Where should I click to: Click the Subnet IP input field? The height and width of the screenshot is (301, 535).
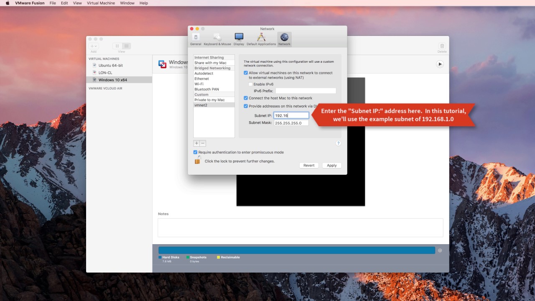point(291,115)
